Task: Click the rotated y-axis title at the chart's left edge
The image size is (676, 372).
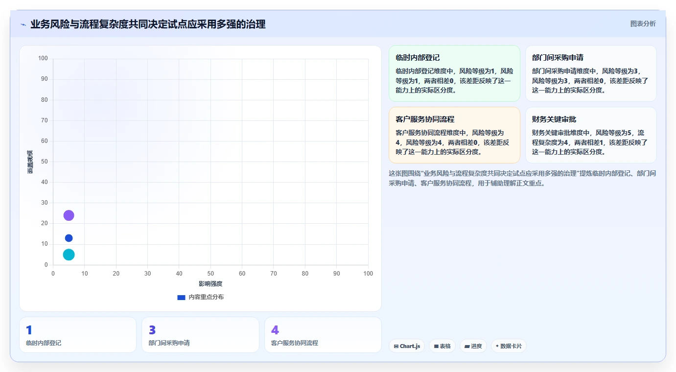Action: pyautogui.click(x=30, y=162)
